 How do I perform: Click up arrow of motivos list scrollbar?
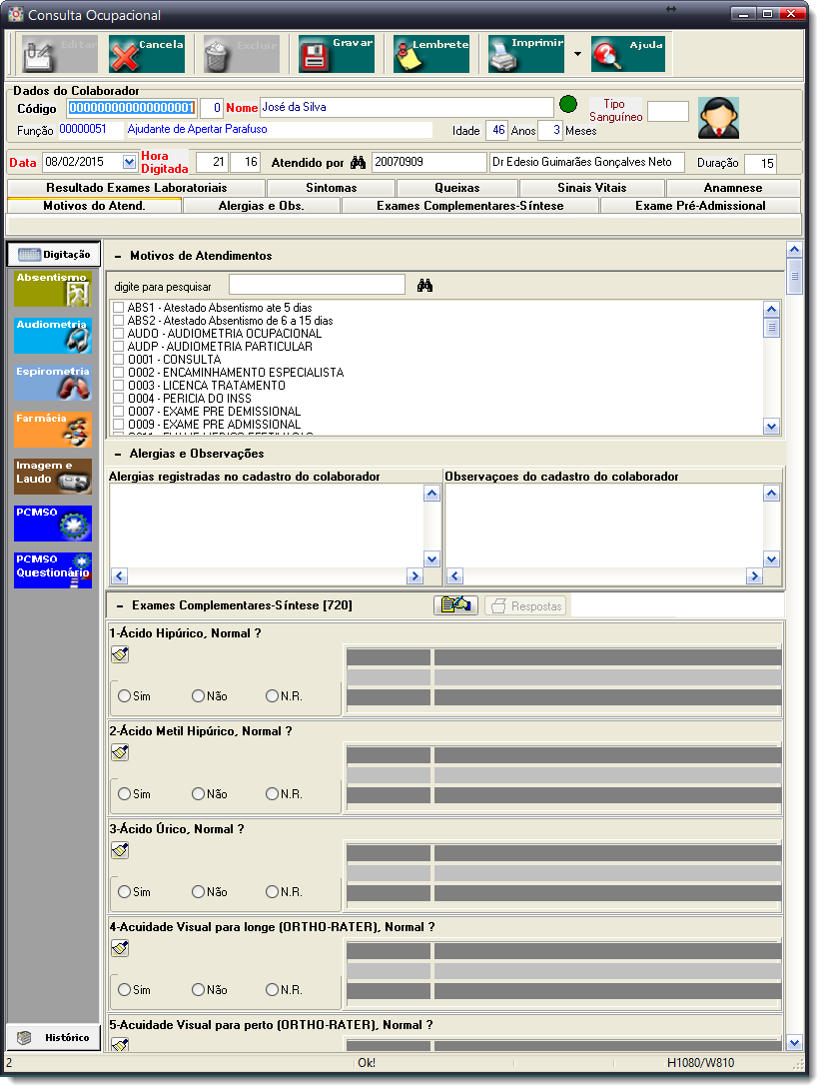point(771,309)
